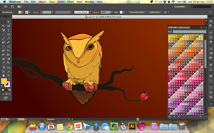The width and height of the screenshot is (214, 133).
Task: Load next swatch library in PANTONE panel
Action: point(179,116)
